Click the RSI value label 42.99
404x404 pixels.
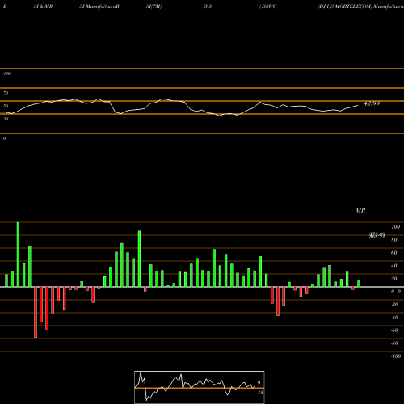click(x=372, y=103)
